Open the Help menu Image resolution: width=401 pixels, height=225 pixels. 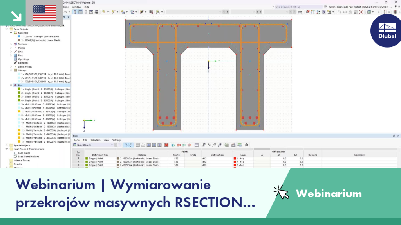tap(87, 7)
